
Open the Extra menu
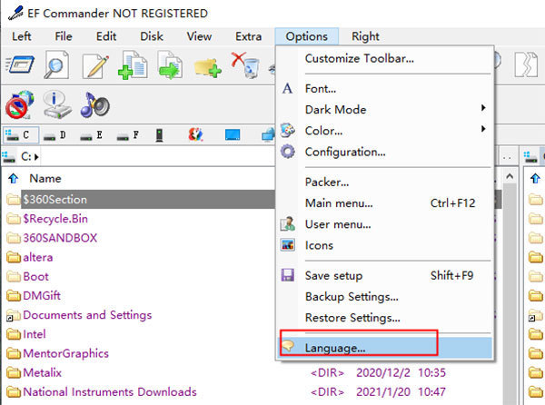[248, 36]
